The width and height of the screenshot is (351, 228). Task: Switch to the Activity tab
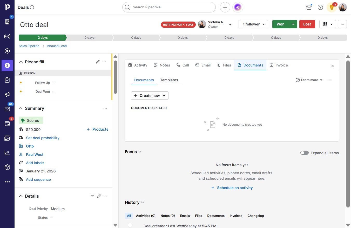pyautogui.click(x=138, y=65)
